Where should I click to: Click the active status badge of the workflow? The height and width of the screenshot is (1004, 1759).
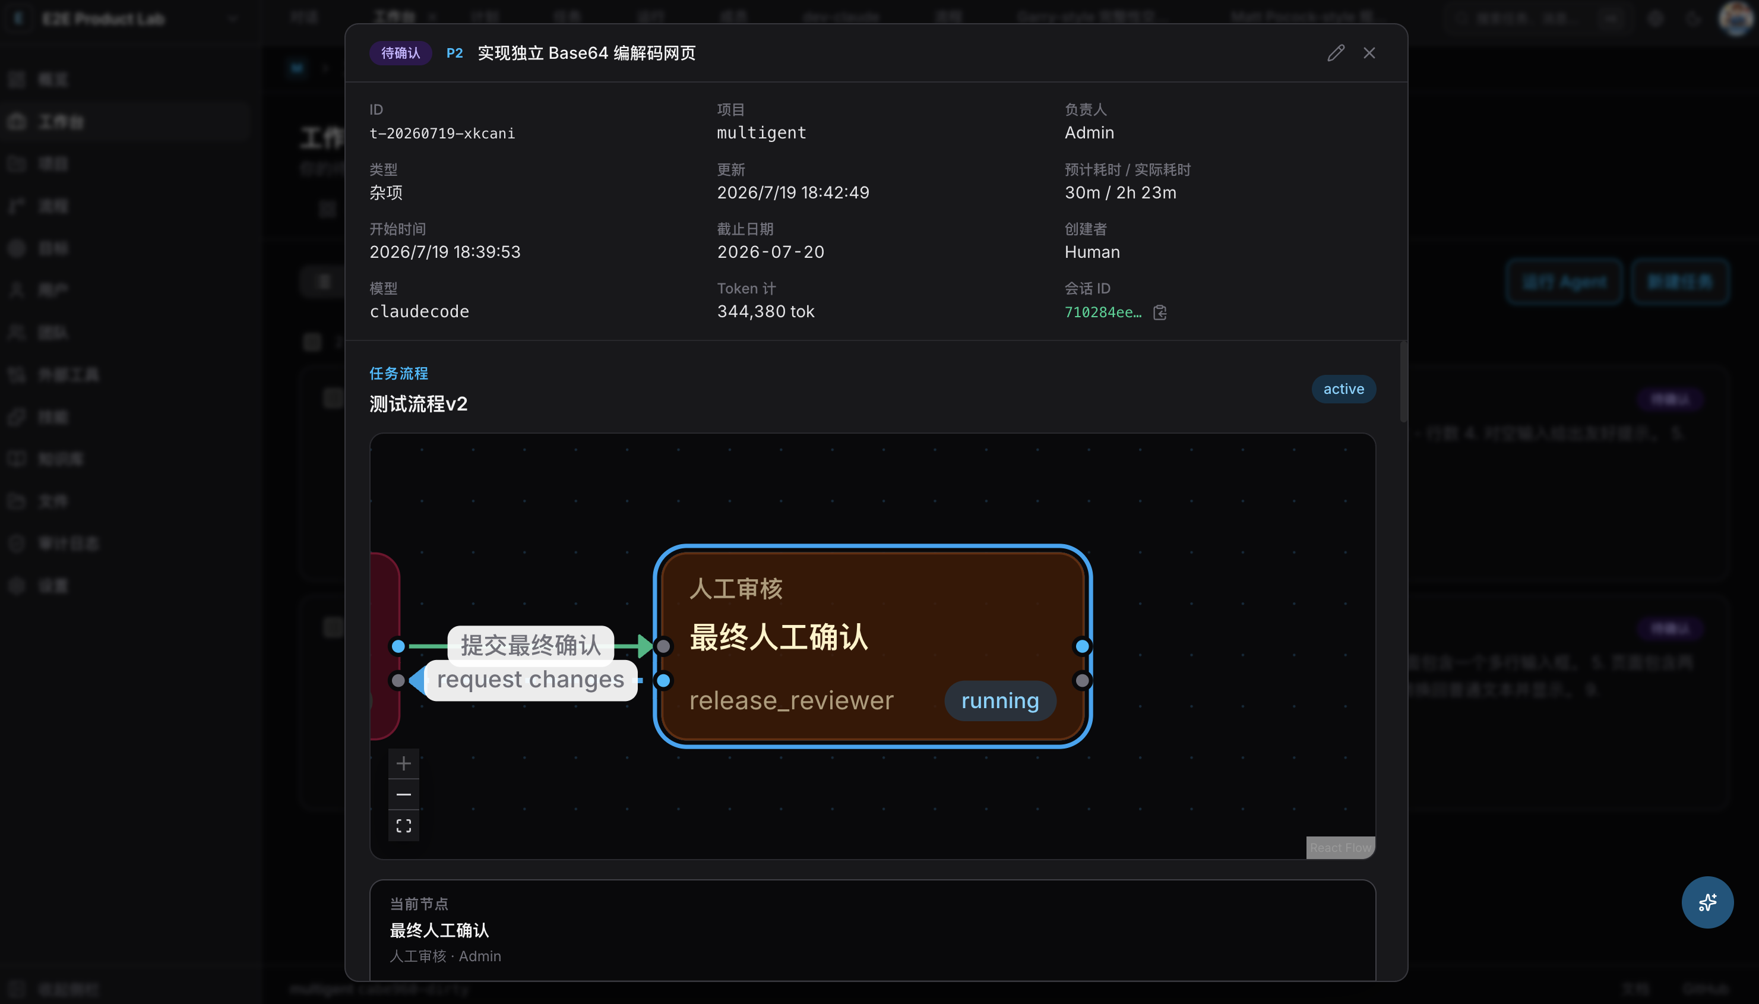pos(1343,389)
